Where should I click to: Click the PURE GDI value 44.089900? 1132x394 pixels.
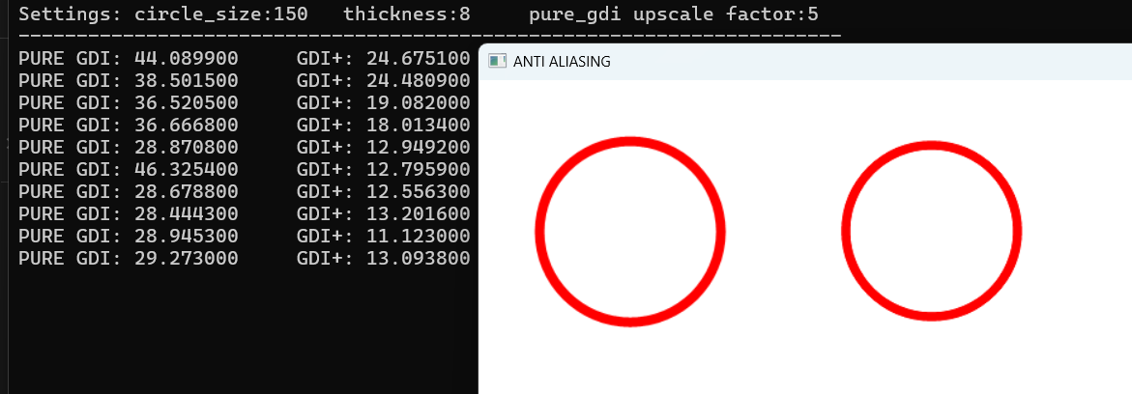point(187,59)
